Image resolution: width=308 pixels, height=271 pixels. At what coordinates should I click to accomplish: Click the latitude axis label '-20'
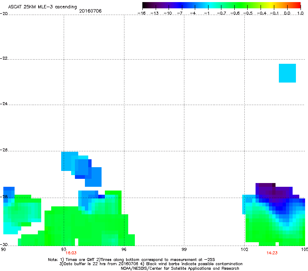point(4,14)
